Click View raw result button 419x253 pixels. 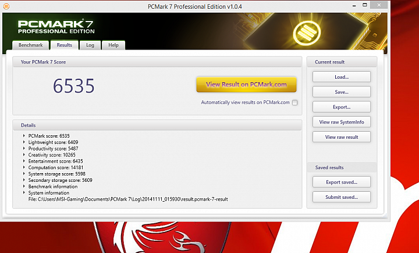coord(342,137)
